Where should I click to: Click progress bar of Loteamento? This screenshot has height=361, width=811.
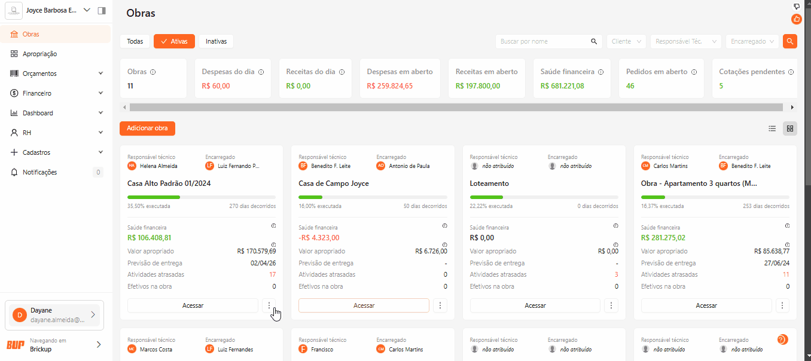point(544,197)
